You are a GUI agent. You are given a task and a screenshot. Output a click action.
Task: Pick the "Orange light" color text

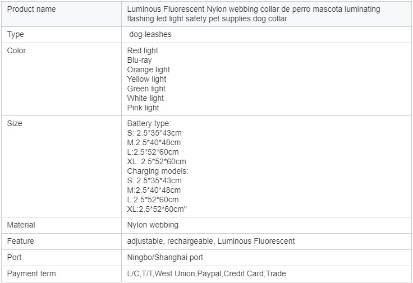pos(149,69)
